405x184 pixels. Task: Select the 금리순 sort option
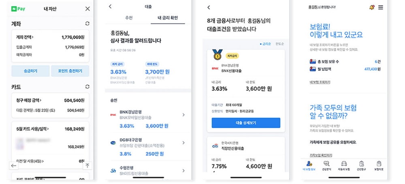[x=266, y=43]
